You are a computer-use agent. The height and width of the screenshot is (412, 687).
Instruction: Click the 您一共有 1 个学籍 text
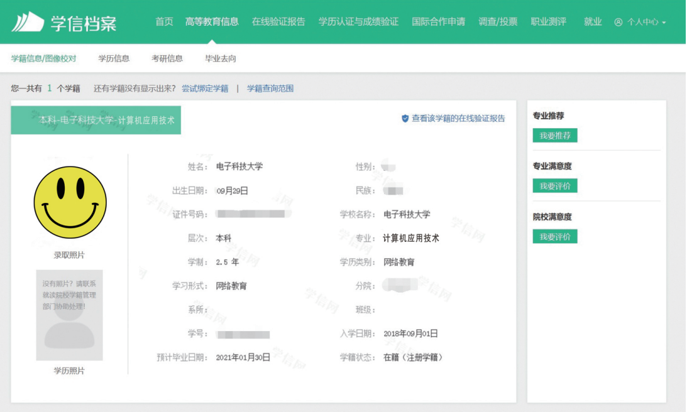click(x=45, y=89)
